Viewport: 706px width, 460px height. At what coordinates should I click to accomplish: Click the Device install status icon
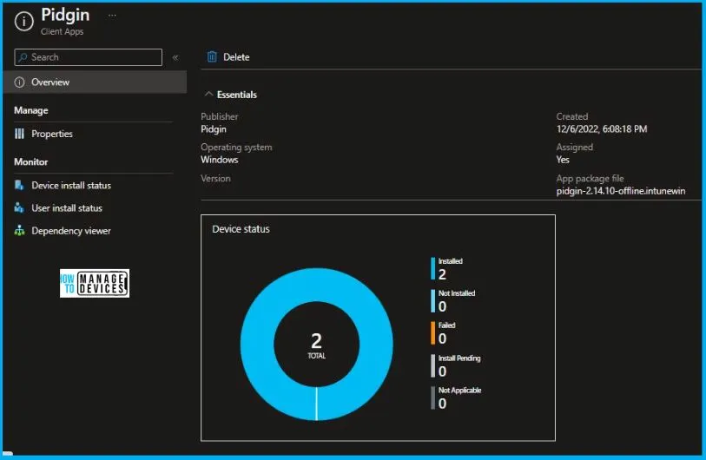pyautogui.click(x=19, y=185)
